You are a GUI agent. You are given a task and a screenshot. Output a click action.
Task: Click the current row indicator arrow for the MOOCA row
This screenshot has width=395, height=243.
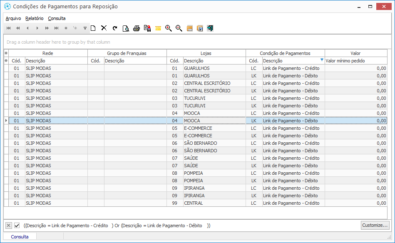(x=6, y=121)
